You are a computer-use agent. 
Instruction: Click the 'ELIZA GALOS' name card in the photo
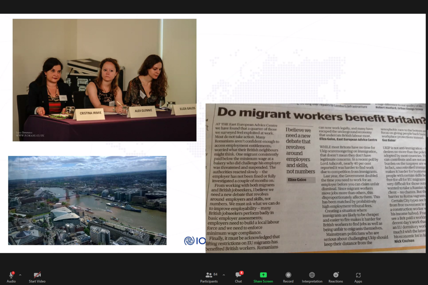(x=183, y=110)
